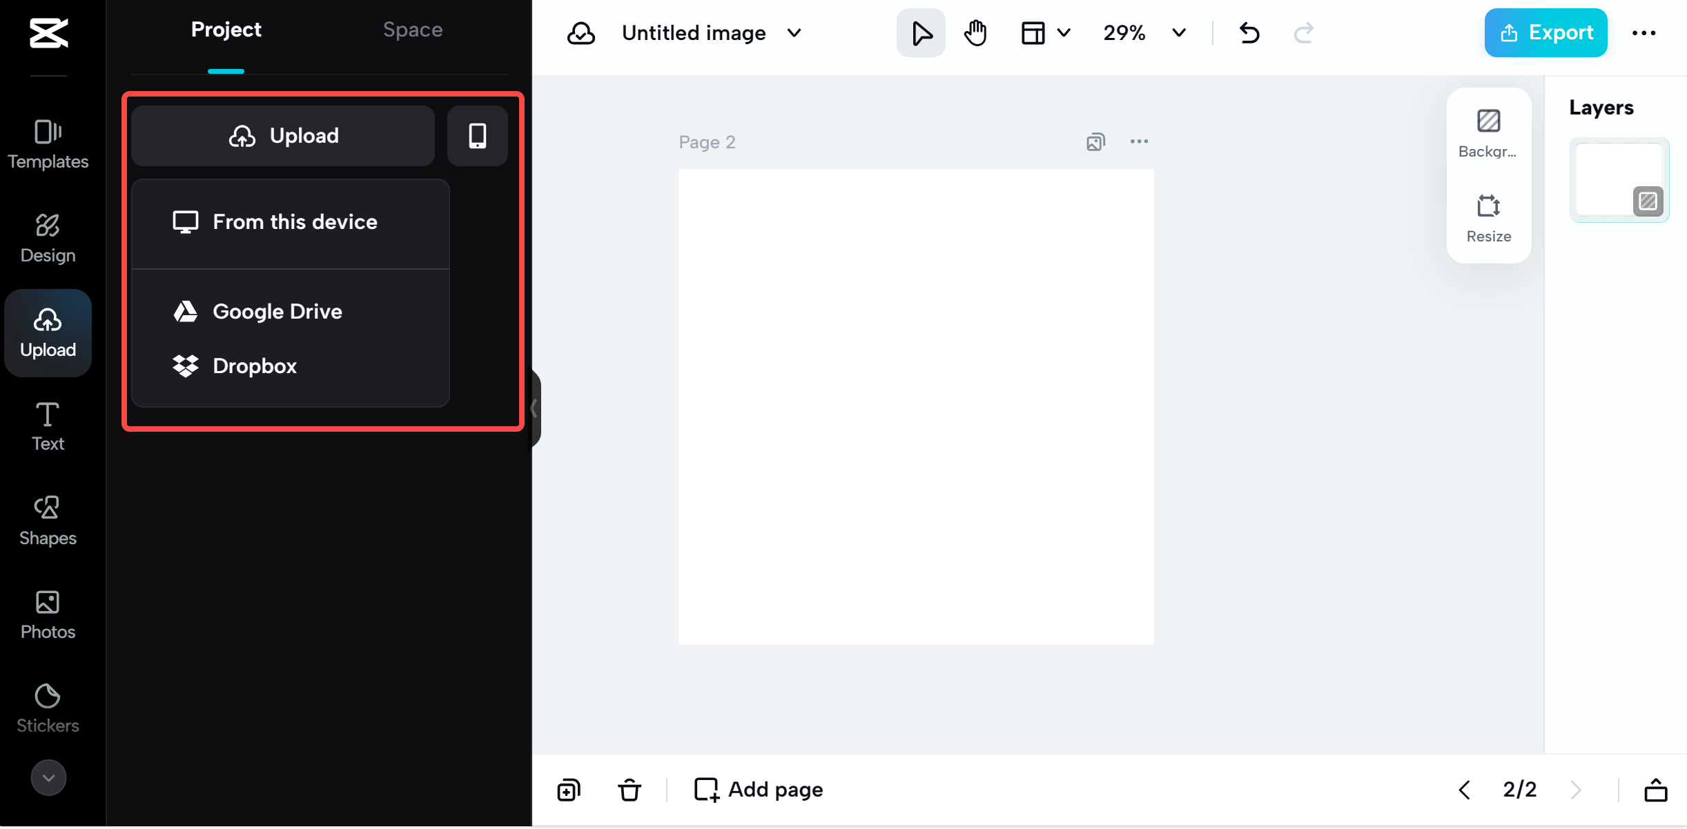This screenshot has width=1687, height=829.
Task: Click the Export button
Action: tap(1545, 32)
